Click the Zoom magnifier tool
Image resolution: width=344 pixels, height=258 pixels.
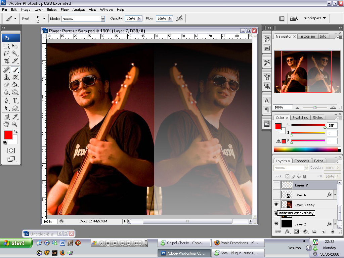pyautogui.click(x=15, y=124)
